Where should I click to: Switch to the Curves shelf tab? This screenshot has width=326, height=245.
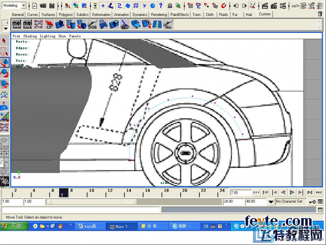point(33,14)
